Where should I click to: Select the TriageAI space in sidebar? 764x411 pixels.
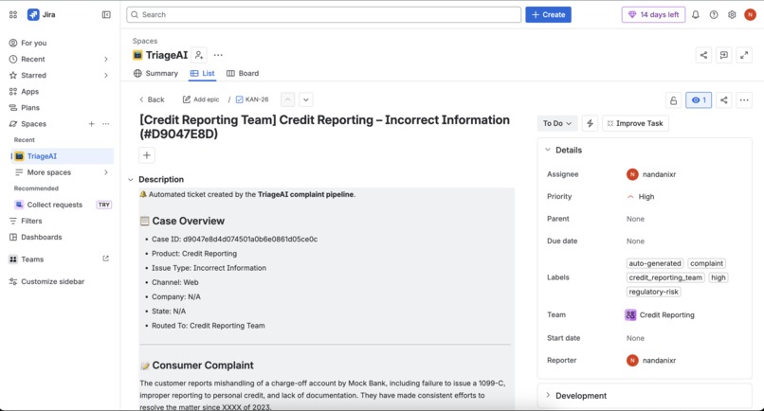pyautogui.click(x=63, y=156)
